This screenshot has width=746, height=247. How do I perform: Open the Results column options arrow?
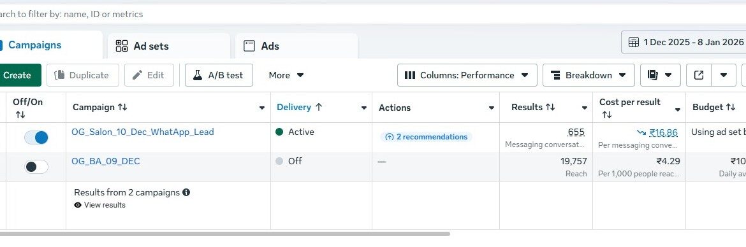(584, 108)
